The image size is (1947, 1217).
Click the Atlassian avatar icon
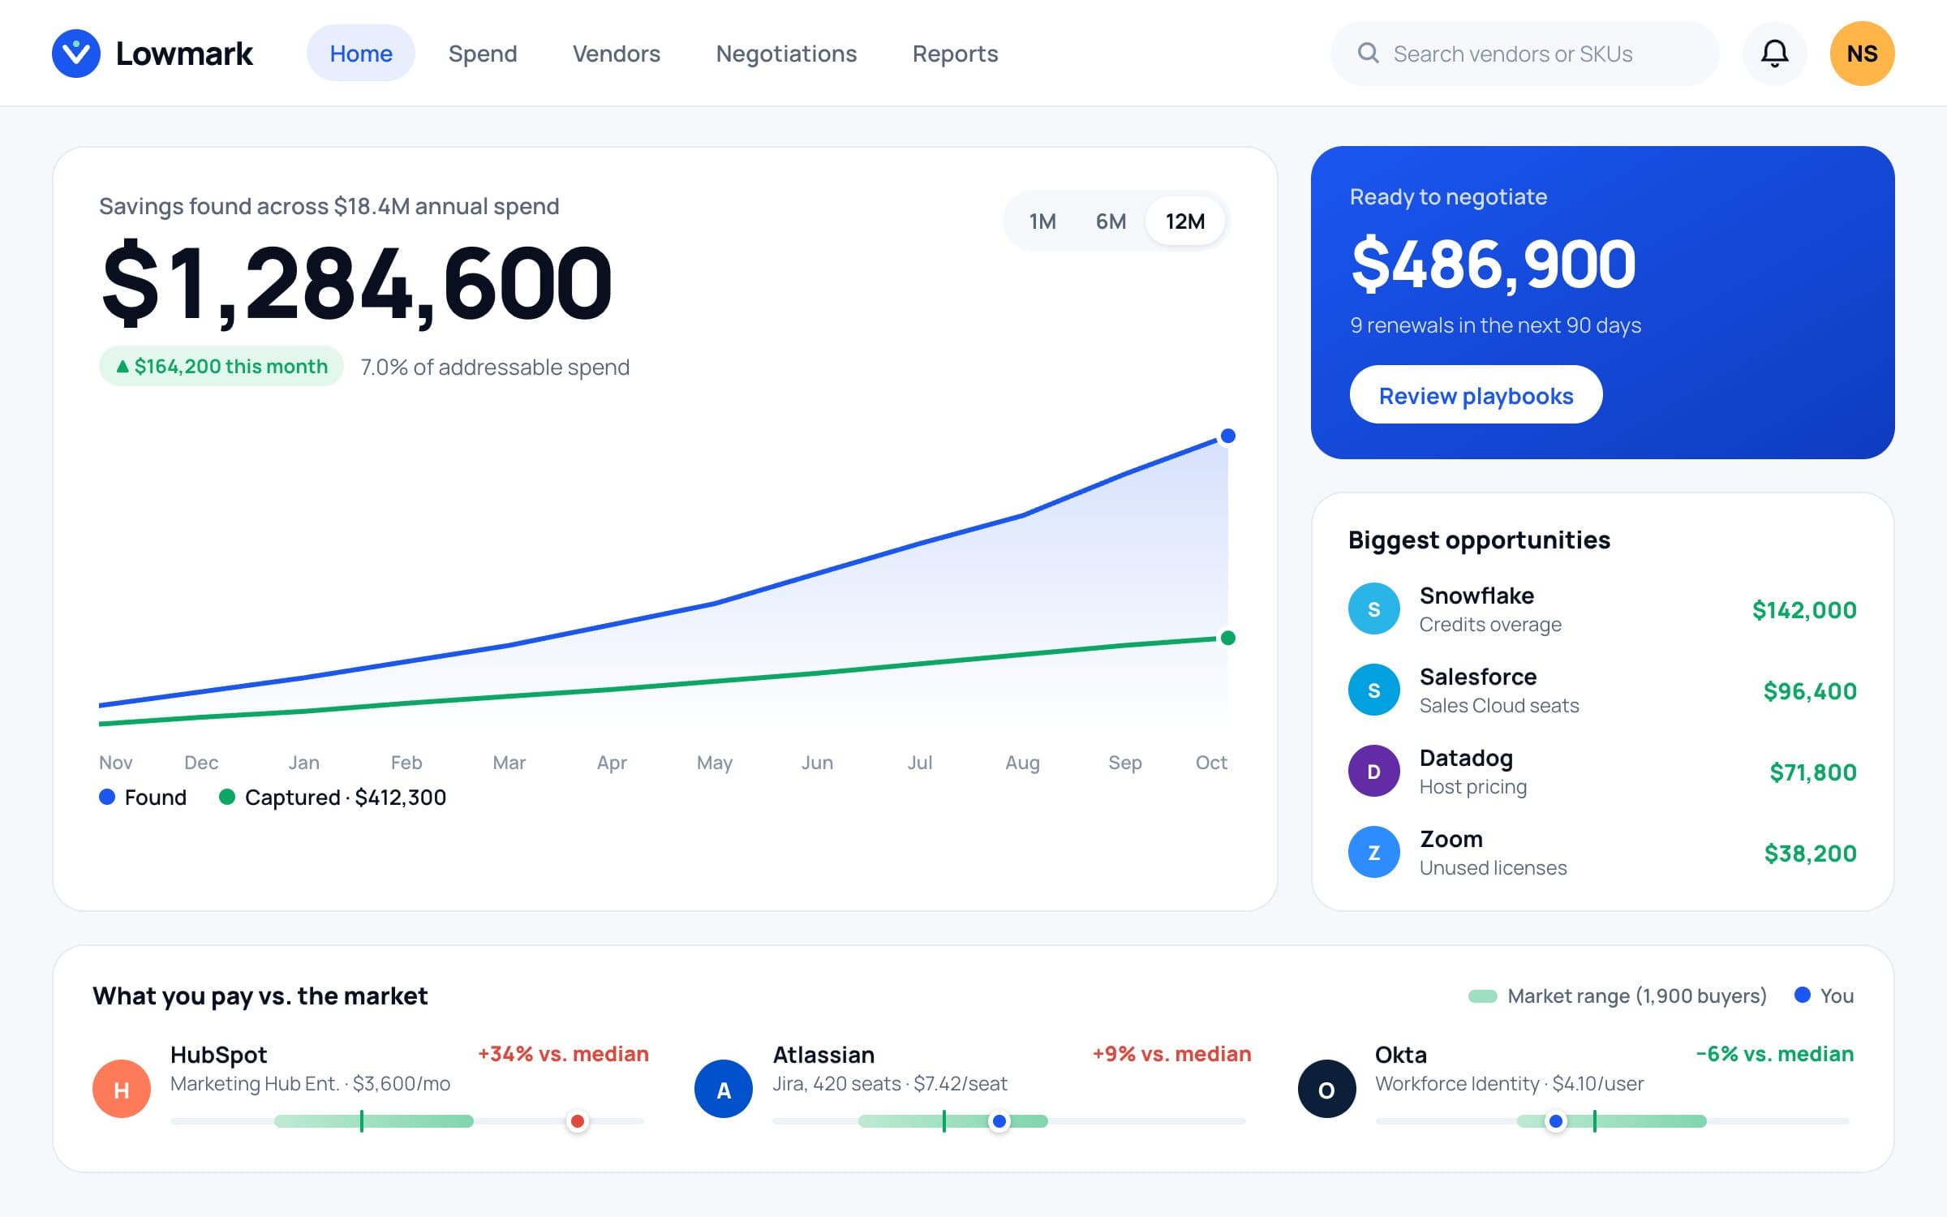(x=724, y=1089)
